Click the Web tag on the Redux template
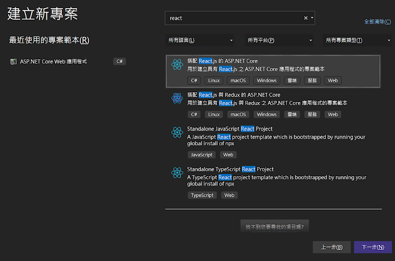 click(333, 114)
